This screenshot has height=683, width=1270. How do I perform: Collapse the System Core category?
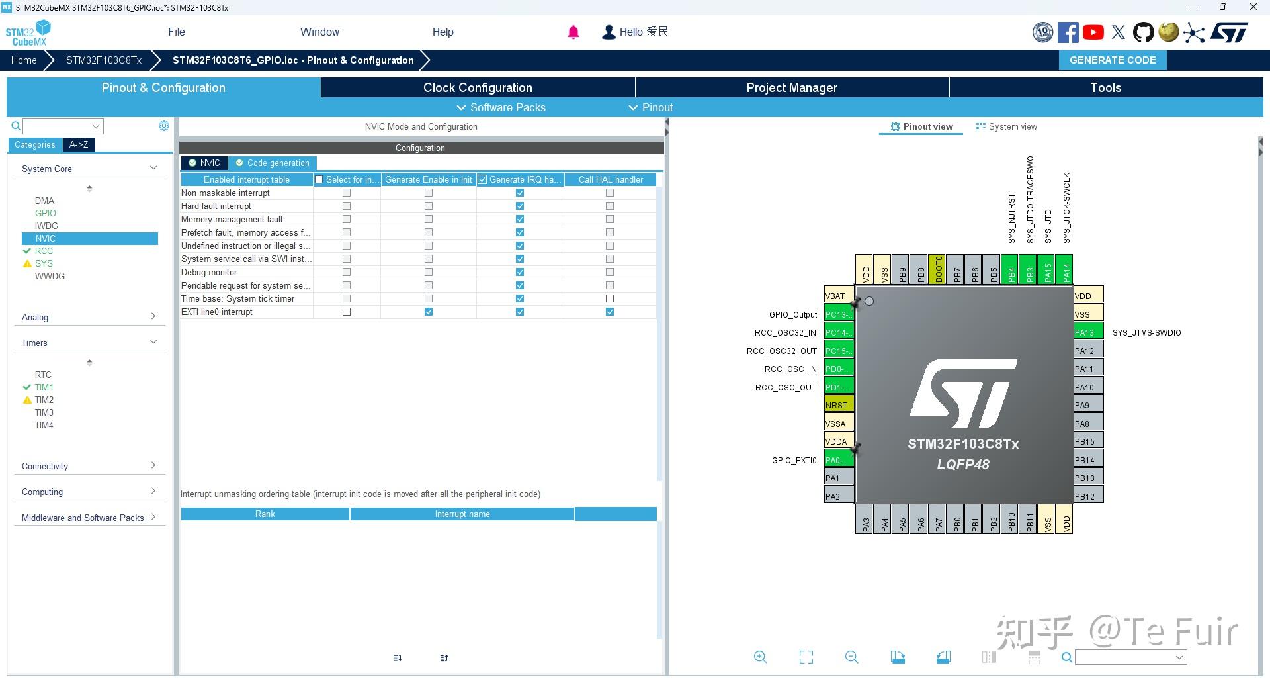[153, 168]
